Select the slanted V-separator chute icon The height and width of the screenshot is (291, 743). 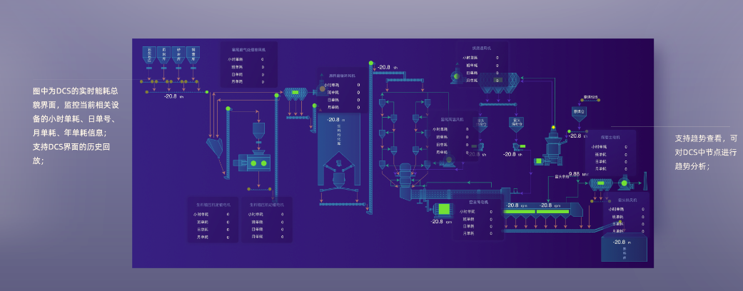point(215,148)
